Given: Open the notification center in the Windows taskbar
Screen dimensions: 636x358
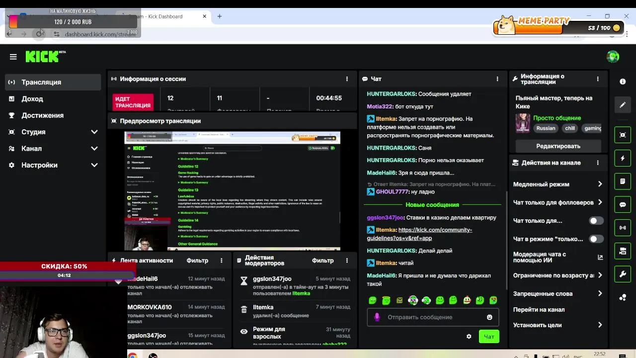Looking at the screenshot, I should click(x=622, y=356).
